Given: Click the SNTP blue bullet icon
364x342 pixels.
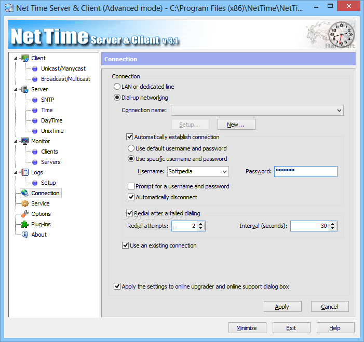Looking at the screenshot, I should (x=35, y=100).
